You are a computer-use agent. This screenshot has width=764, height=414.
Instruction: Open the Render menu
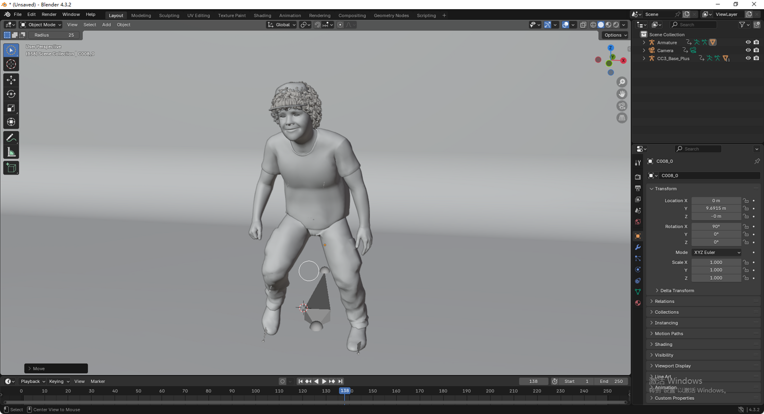click(x=49, y=14)
